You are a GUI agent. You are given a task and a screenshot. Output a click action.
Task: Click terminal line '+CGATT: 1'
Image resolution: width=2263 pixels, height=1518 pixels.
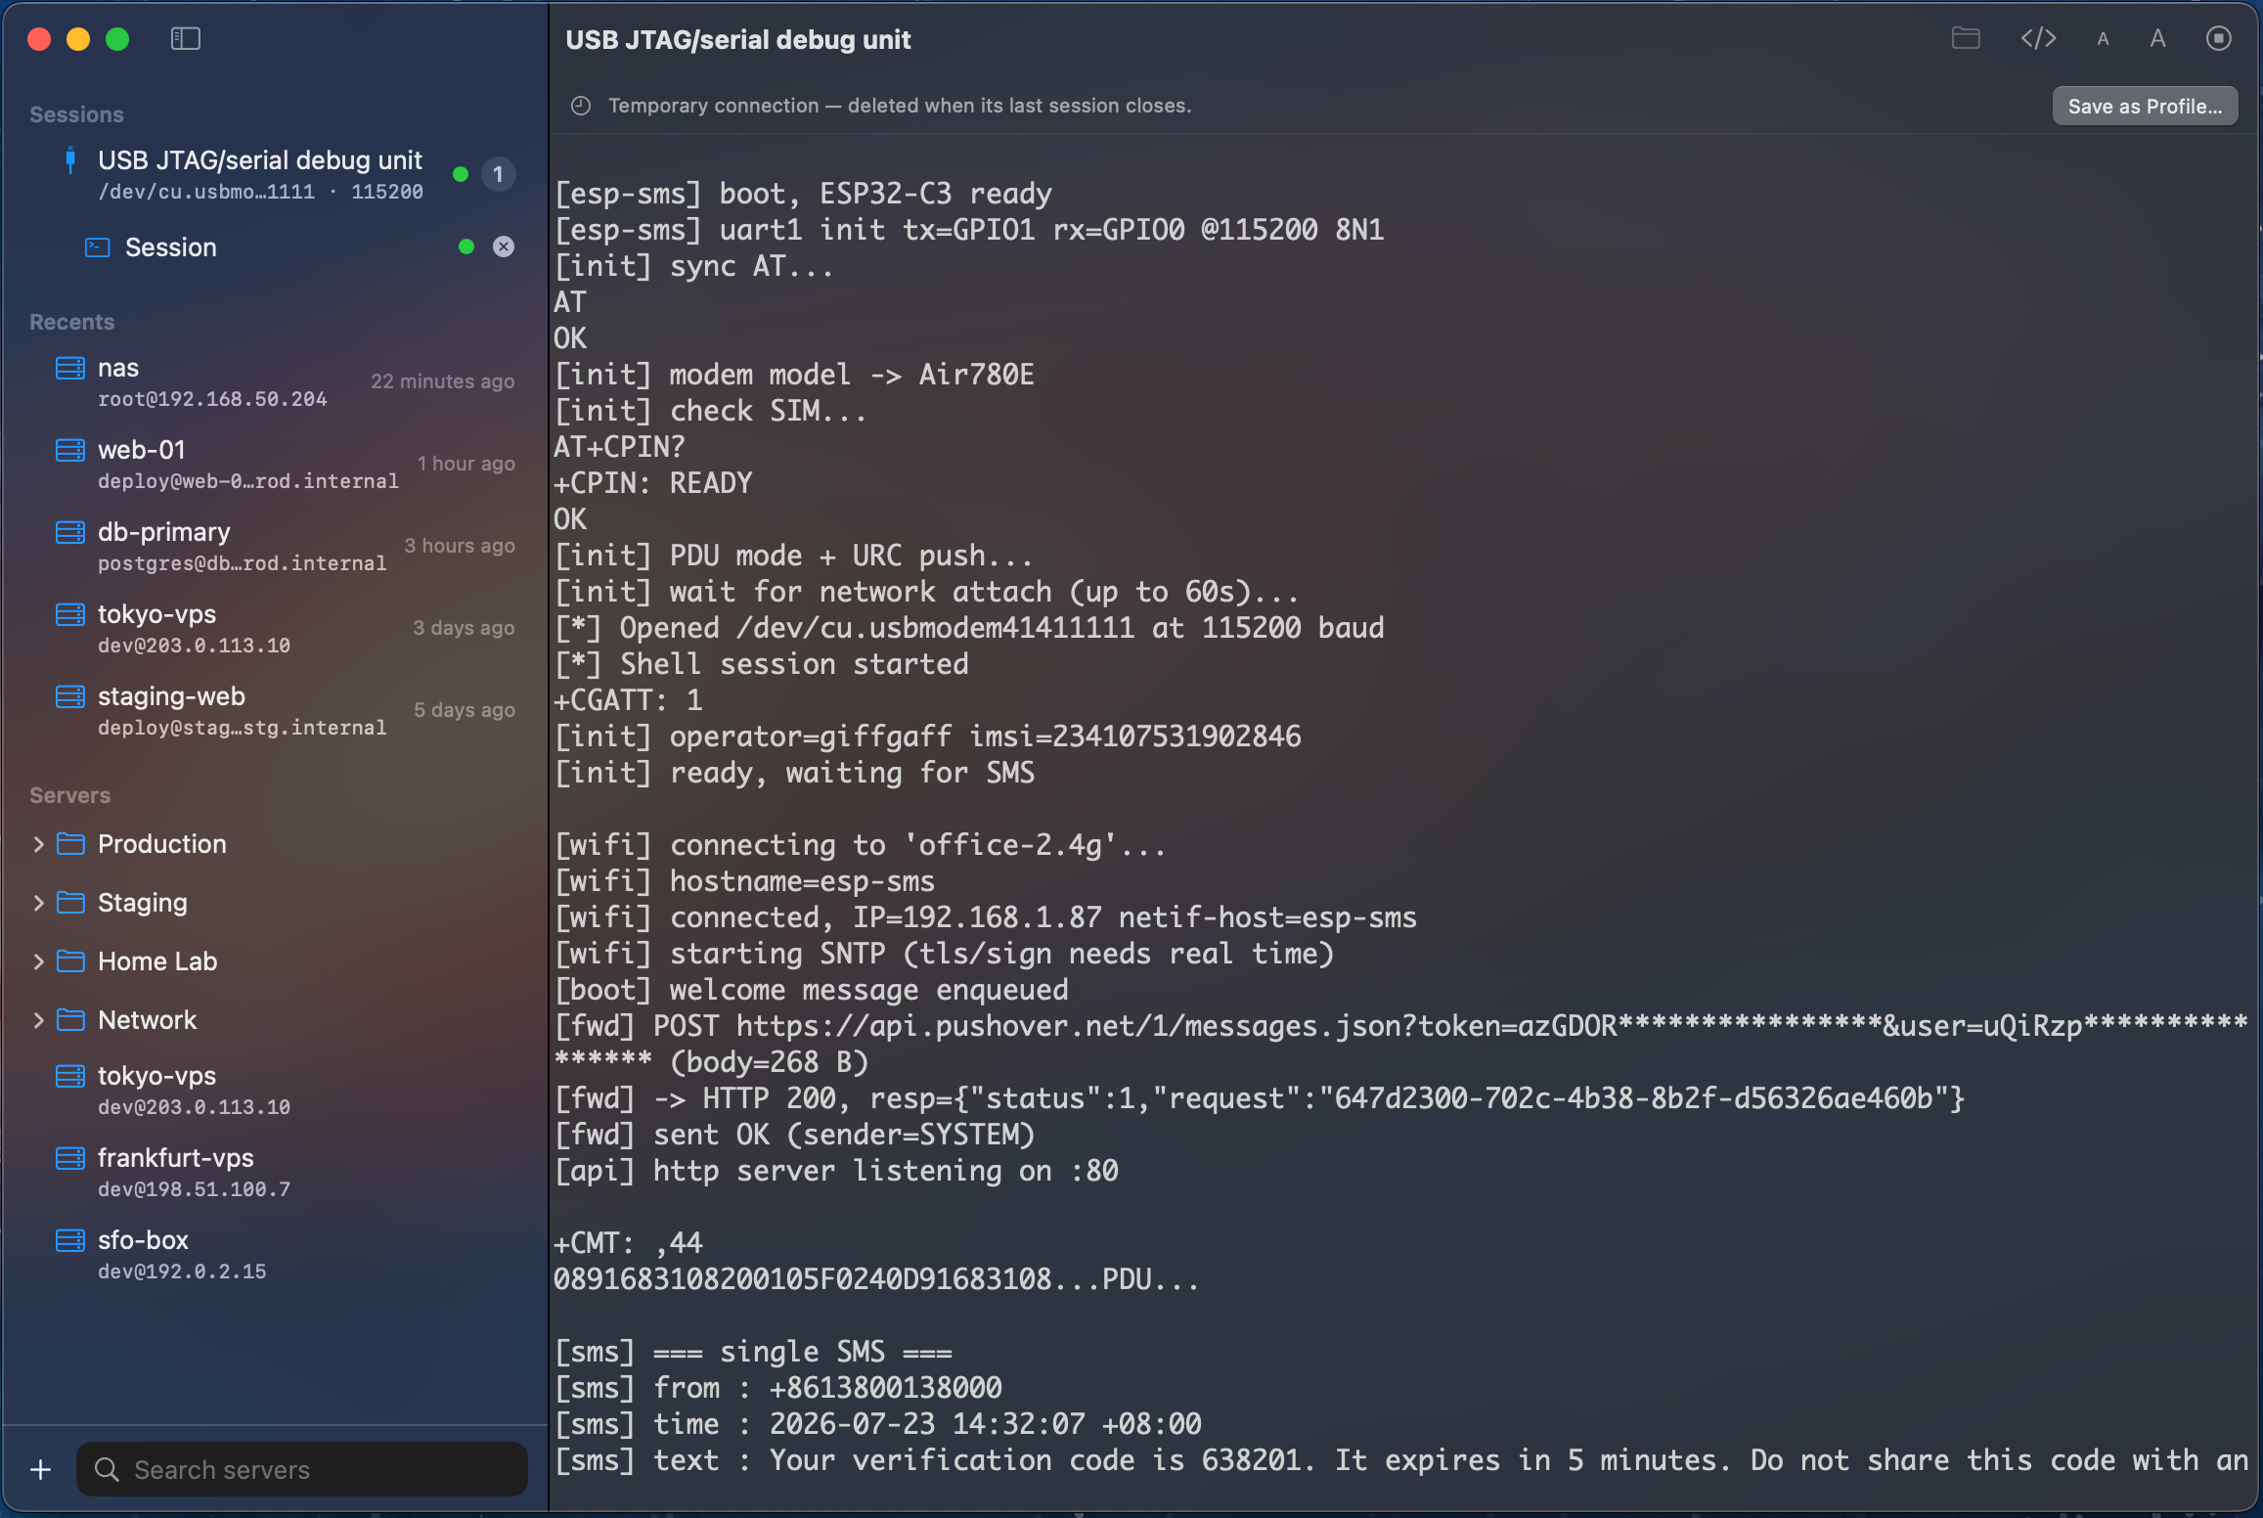coord(628,700)
